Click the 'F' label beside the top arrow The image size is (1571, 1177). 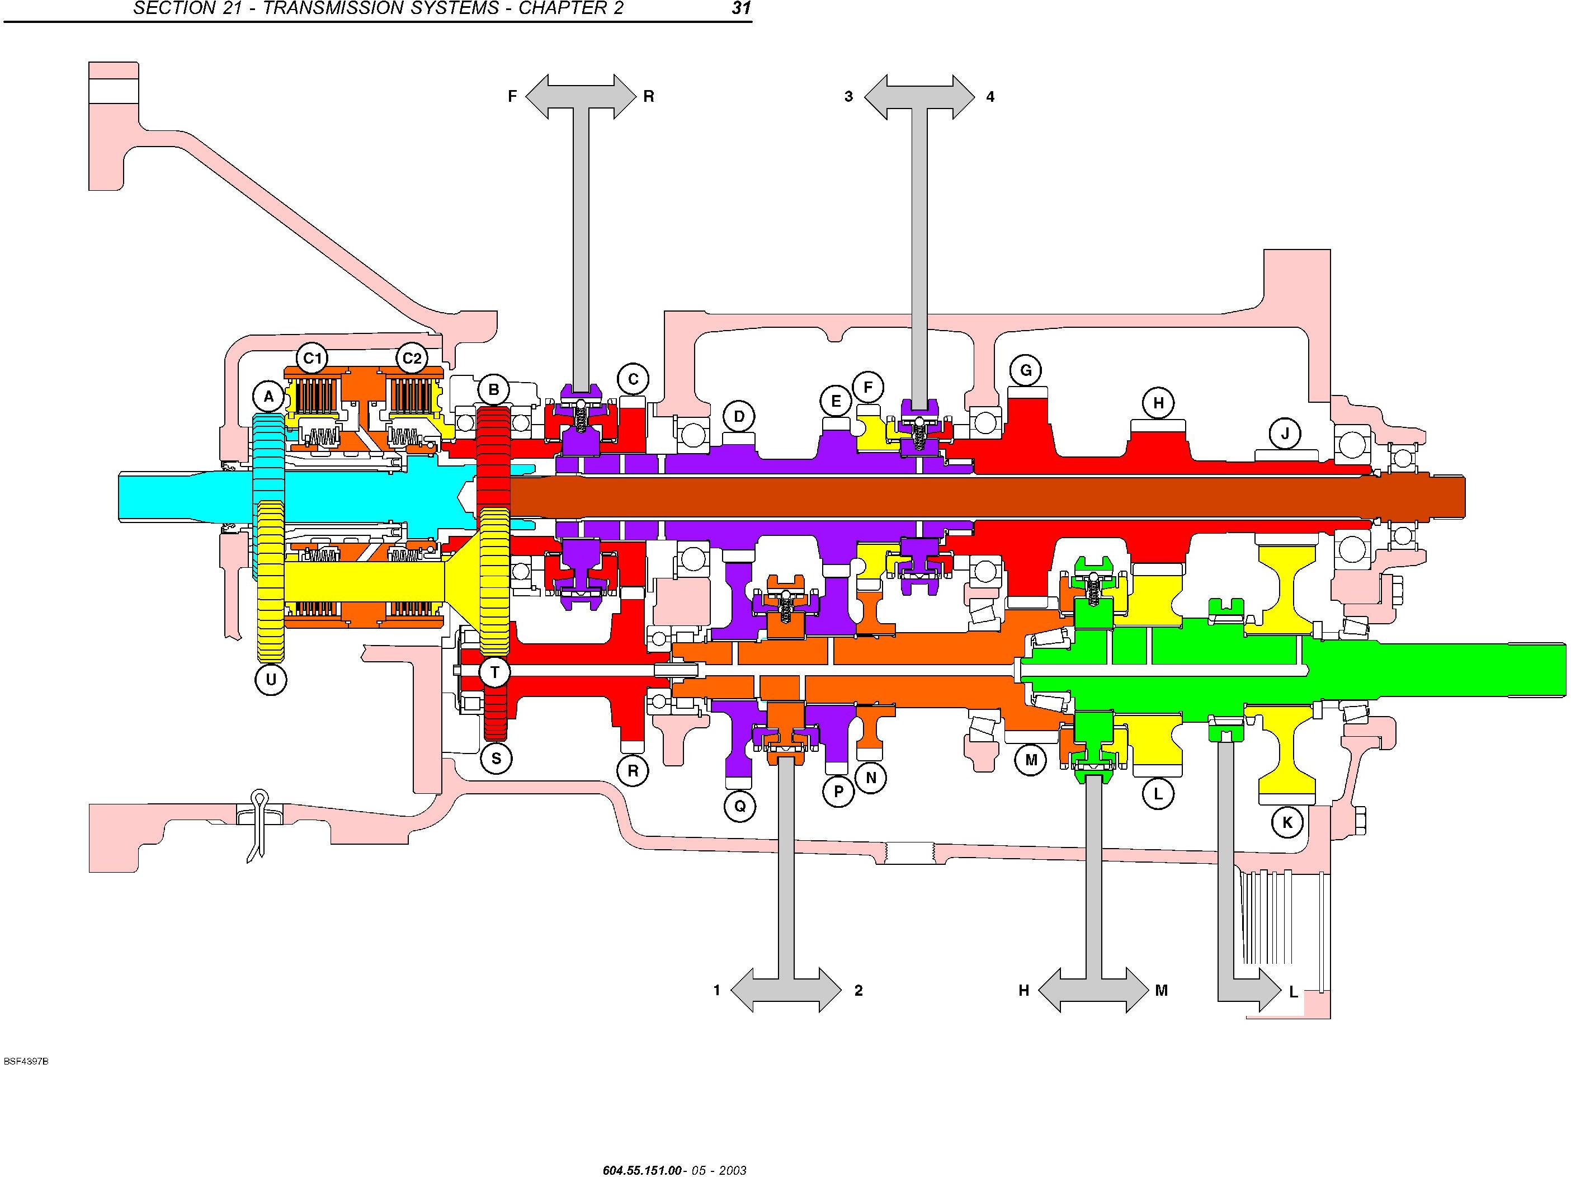tap(512, 97)
